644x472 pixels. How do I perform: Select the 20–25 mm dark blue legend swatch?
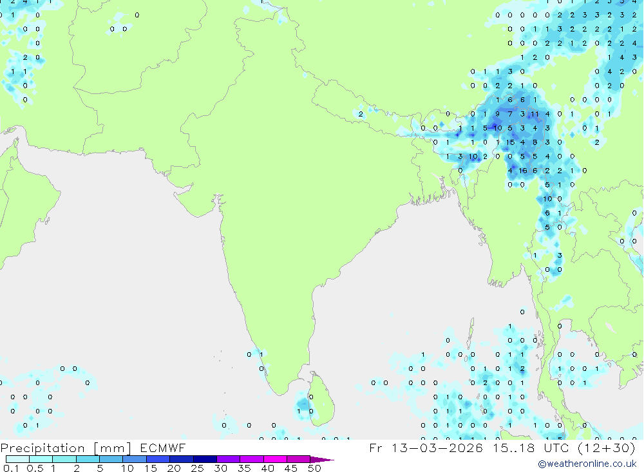pyautogui.click(x=181, y=459)
